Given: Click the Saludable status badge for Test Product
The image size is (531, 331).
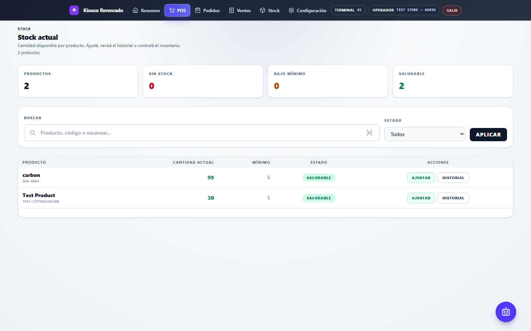Looking at the screenshot, I should pos(319,198).
